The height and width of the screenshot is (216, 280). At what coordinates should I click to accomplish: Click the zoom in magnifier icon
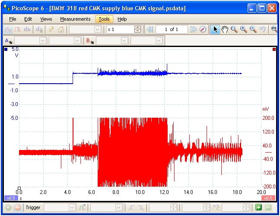coord(244,29)
